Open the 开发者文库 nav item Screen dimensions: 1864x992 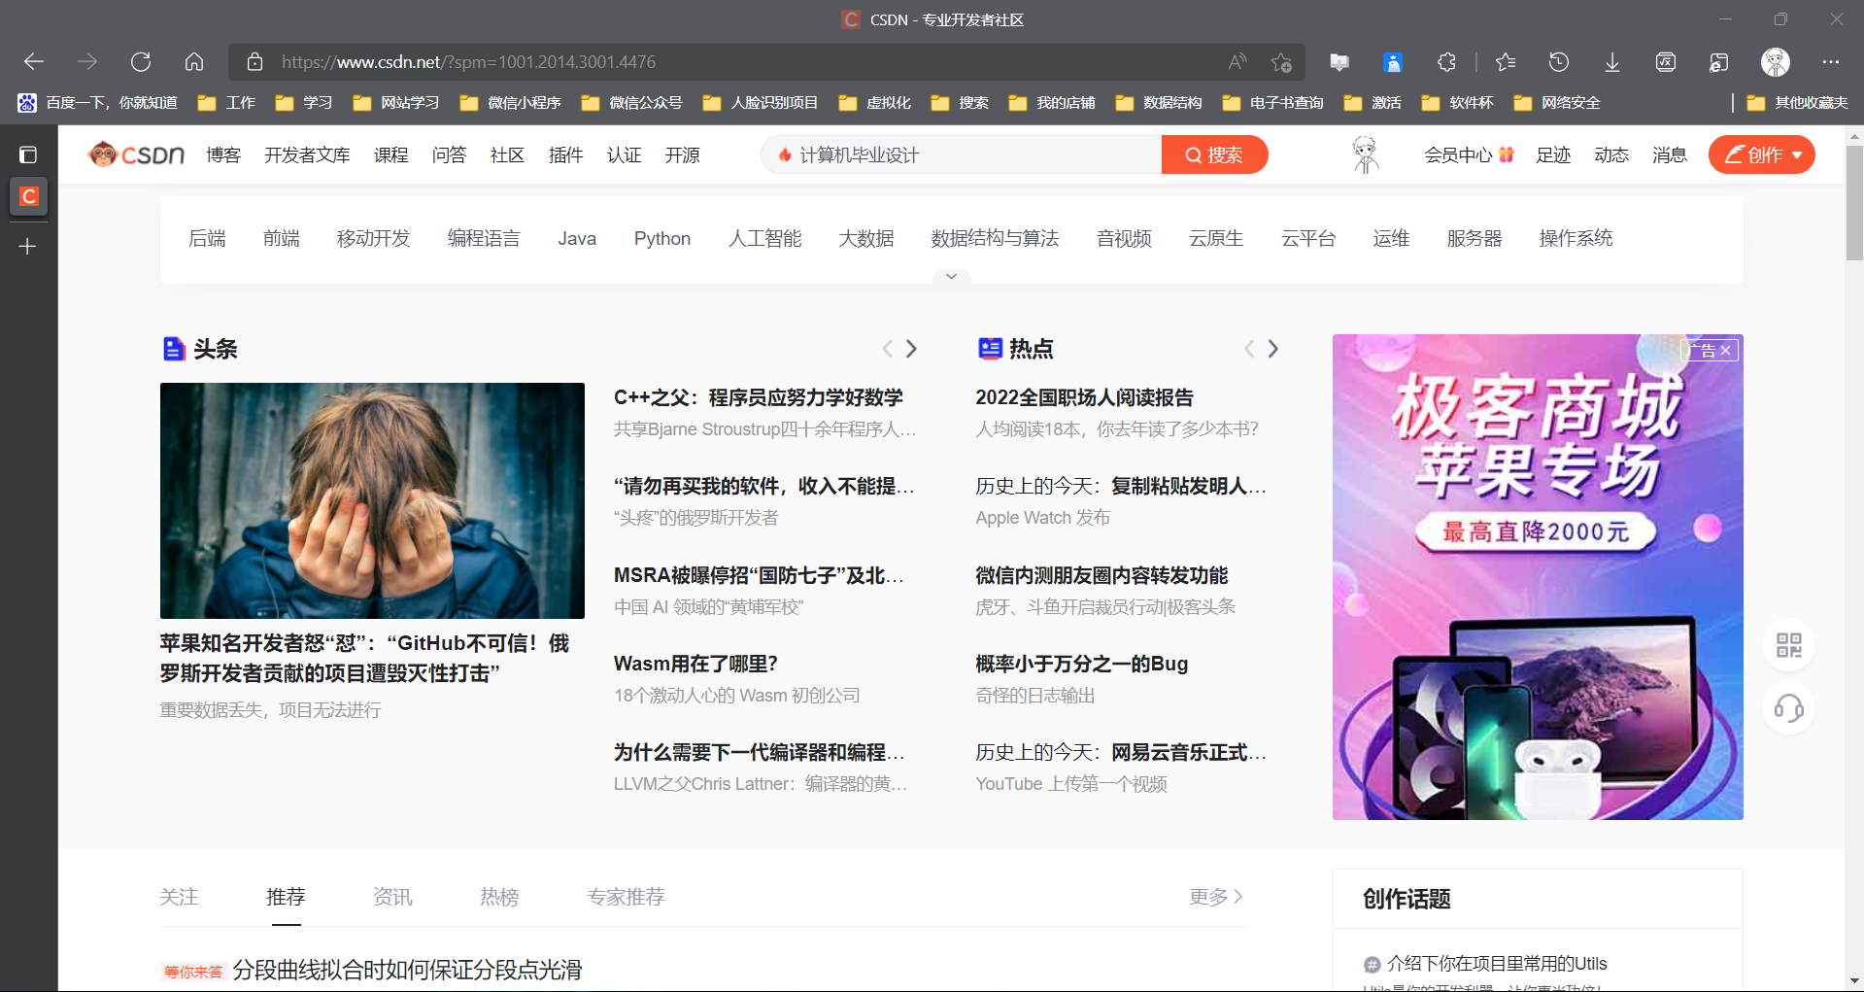(307, 154)
